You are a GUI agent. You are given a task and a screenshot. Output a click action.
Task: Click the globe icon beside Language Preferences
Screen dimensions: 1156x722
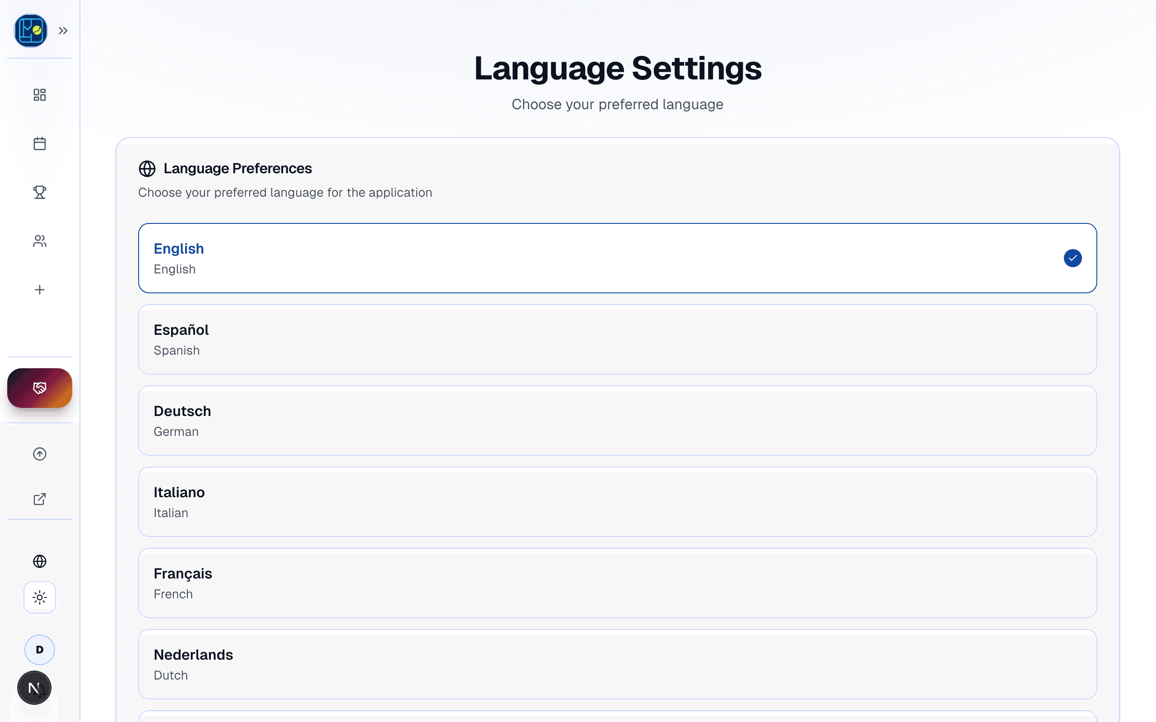(x=147, y=169)
